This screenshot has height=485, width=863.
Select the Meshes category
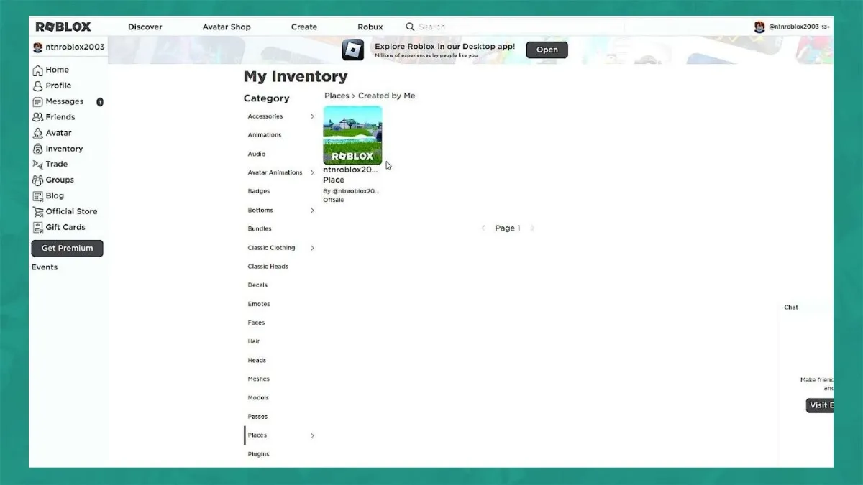(x=259, y=379)
